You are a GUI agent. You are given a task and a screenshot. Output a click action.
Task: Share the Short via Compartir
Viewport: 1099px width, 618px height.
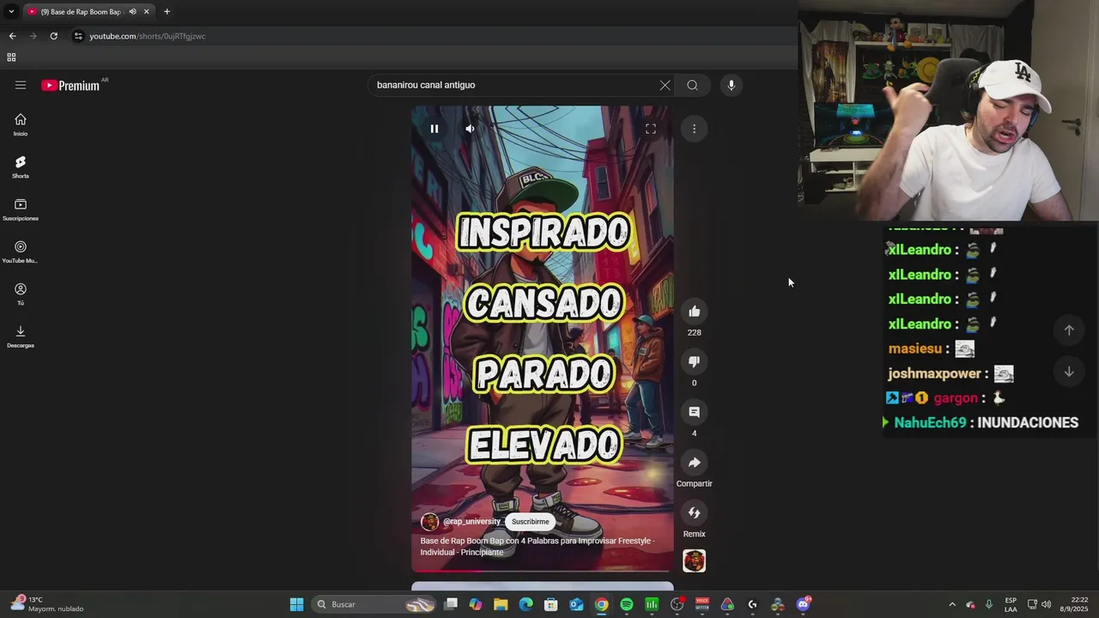(x=694, y=463)
